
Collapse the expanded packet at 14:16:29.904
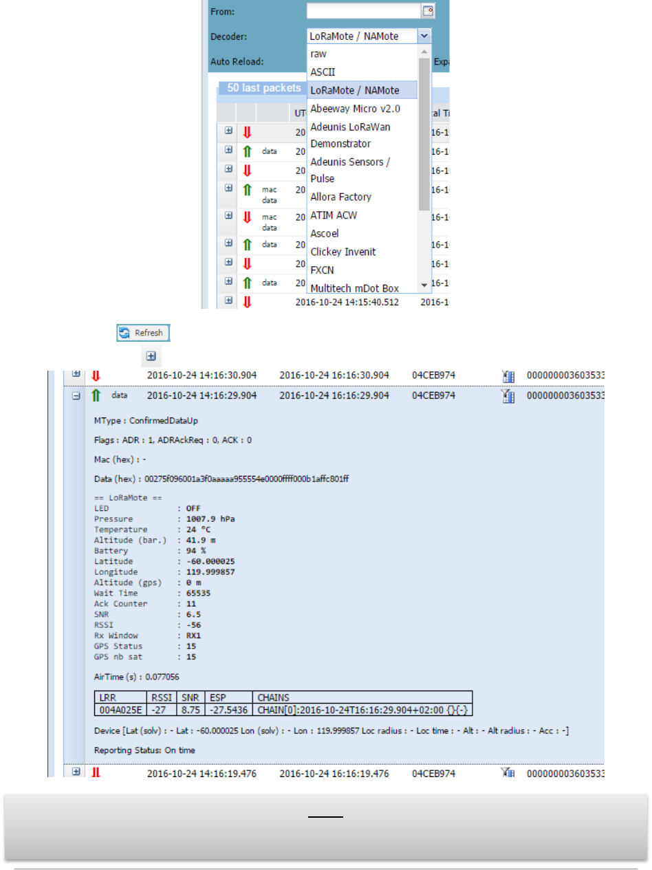(x=76, y=395)
